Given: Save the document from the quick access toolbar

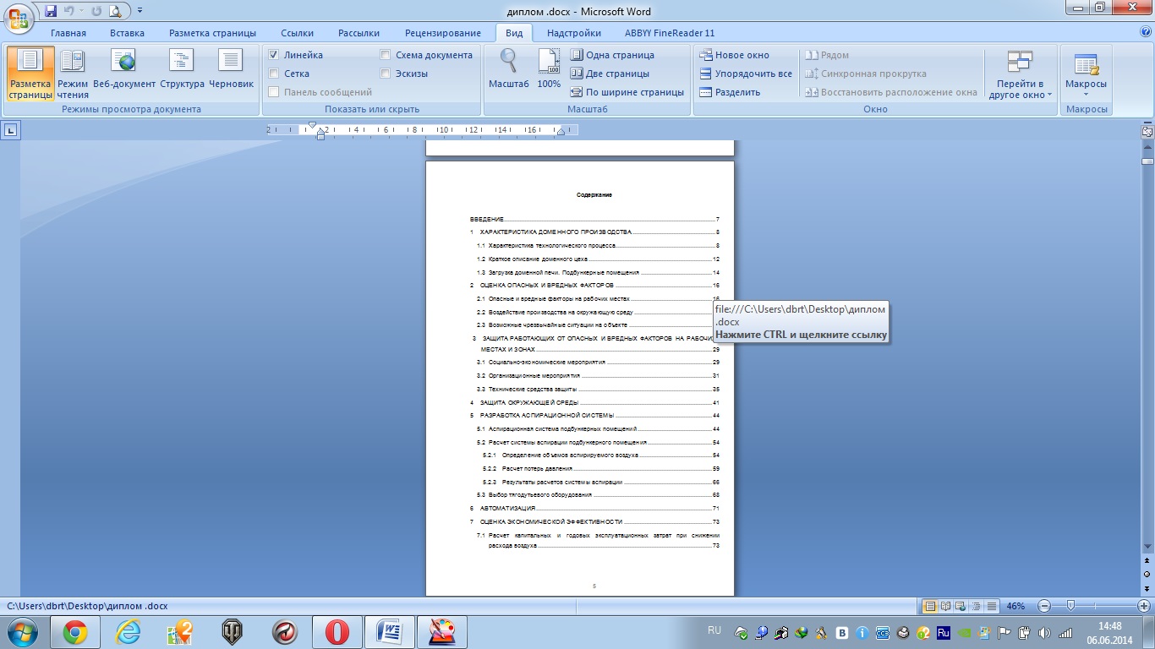Looking at the screenshot, I should coord(51,11).
